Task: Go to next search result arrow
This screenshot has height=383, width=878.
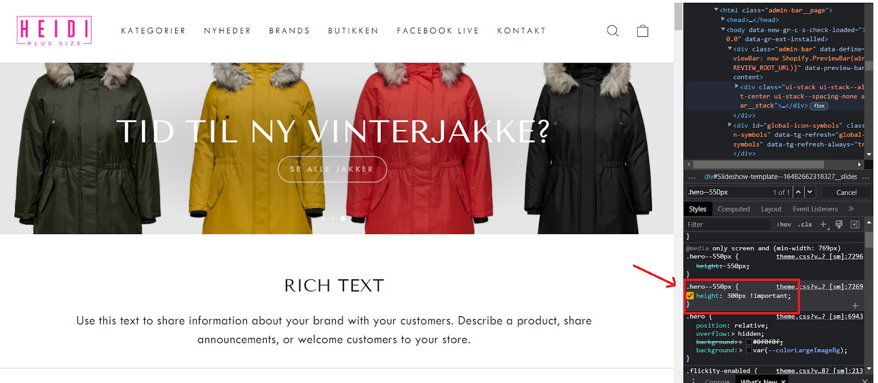Action: [x=810, y=192]
